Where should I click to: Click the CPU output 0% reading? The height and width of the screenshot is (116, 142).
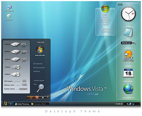pos(24,81)
